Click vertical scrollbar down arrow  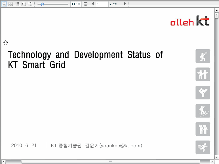click(x=216, y=157)
